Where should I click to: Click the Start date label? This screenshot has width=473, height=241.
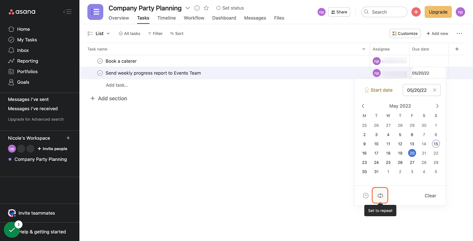point(382,90)
